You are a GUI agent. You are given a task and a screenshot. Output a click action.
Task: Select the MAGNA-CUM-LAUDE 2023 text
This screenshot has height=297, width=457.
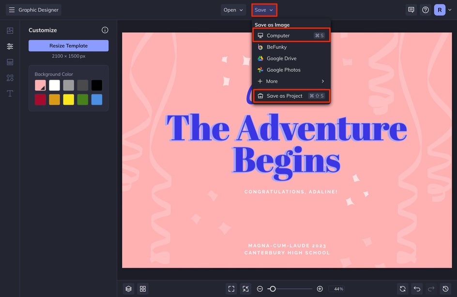click(x=287, y=245)
